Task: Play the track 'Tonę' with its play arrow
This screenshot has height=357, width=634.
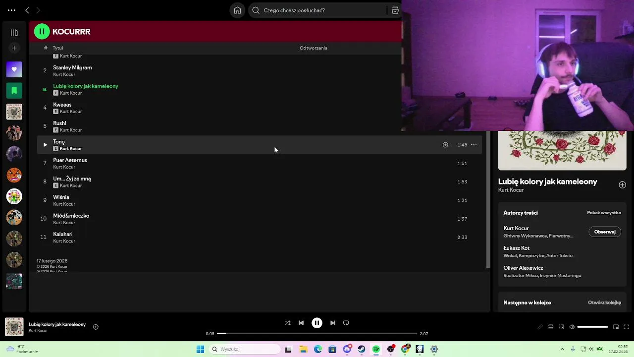Action: 45,145
